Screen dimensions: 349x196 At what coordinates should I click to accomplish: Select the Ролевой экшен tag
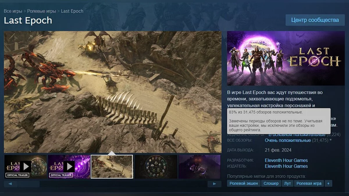coord(244,184)
